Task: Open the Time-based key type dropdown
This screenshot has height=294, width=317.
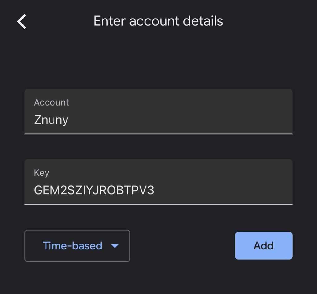Action: pyautogui.click(x=77, y=246)
